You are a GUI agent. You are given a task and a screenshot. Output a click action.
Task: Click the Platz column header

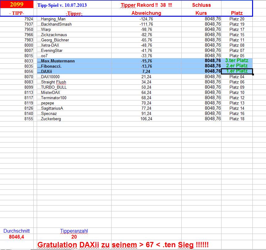coord(237,13)
